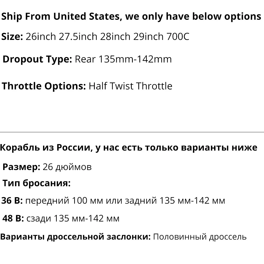The width and height of the screenshot is (264, 264).
Task: Click the 'Половинный дроссель' text
Action: [200, 237]
